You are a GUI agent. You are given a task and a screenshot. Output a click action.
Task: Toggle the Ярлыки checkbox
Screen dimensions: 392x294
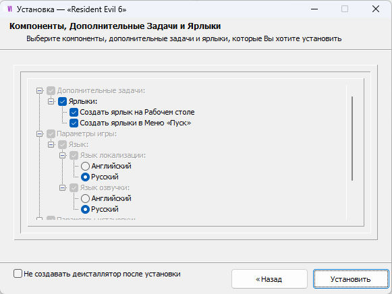click(62, 101)
